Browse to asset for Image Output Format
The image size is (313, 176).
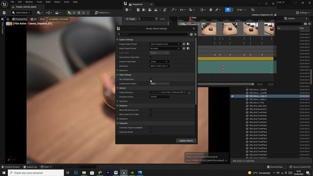pyautogui.click(x=188, y=44)
